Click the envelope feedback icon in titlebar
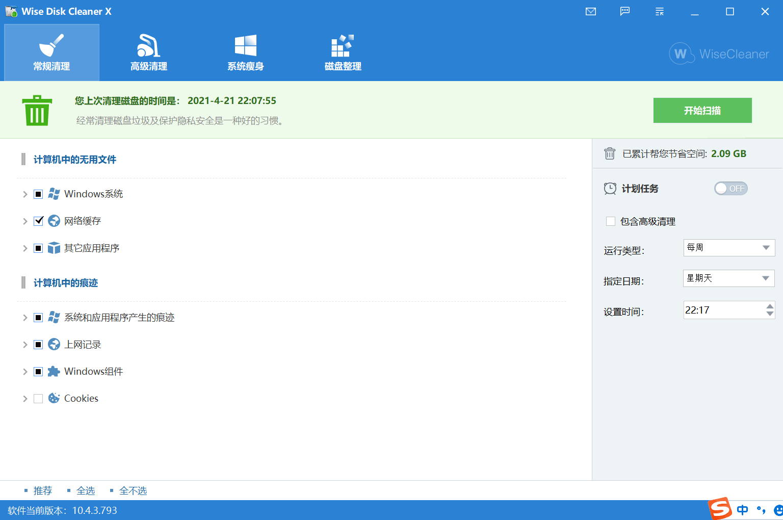Viewport: 783px width, 520px height. tap(590, 11)
